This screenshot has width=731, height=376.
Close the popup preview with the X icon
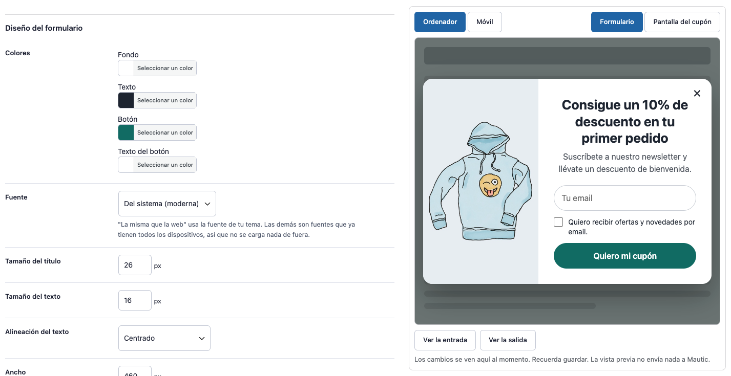(x=697, y=93)
